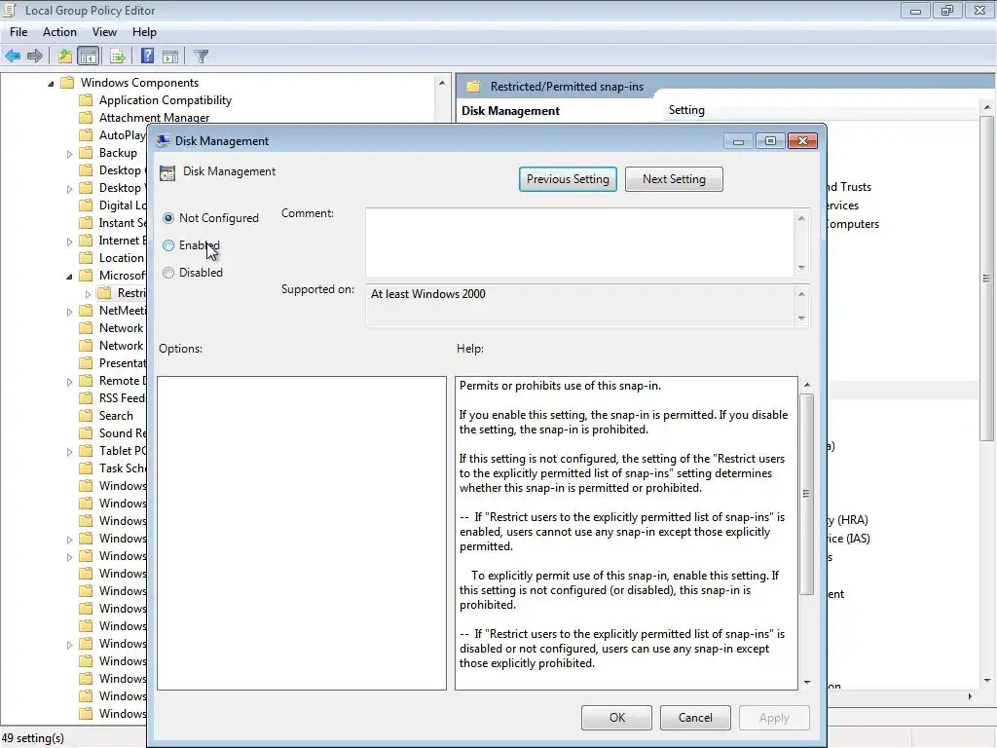Click the "At least Windows 2000" text

(x=428, y=294)
